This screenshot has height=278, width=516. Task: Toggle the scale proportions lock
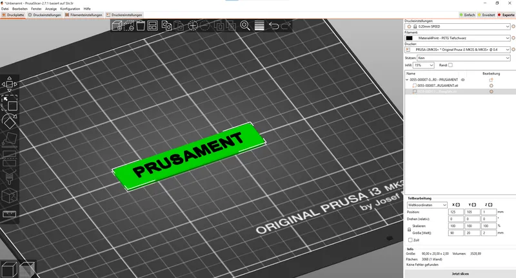pyautogui.click(x=409, y=230)
